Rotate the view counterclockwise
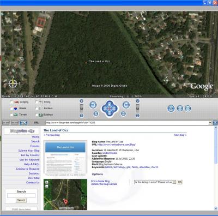 point(93,105)
